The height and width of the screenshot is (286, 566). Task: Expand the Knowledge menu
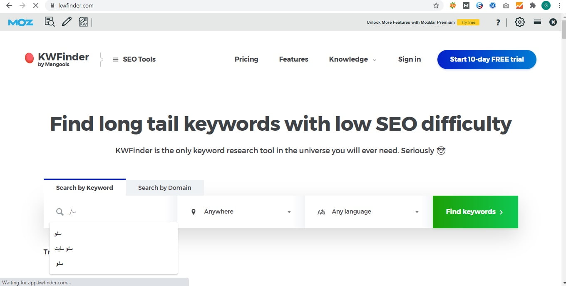[x=353, y=60]
